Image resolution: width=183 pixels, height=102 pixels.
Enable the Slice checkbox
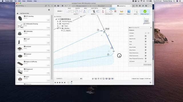click(146, 44)
